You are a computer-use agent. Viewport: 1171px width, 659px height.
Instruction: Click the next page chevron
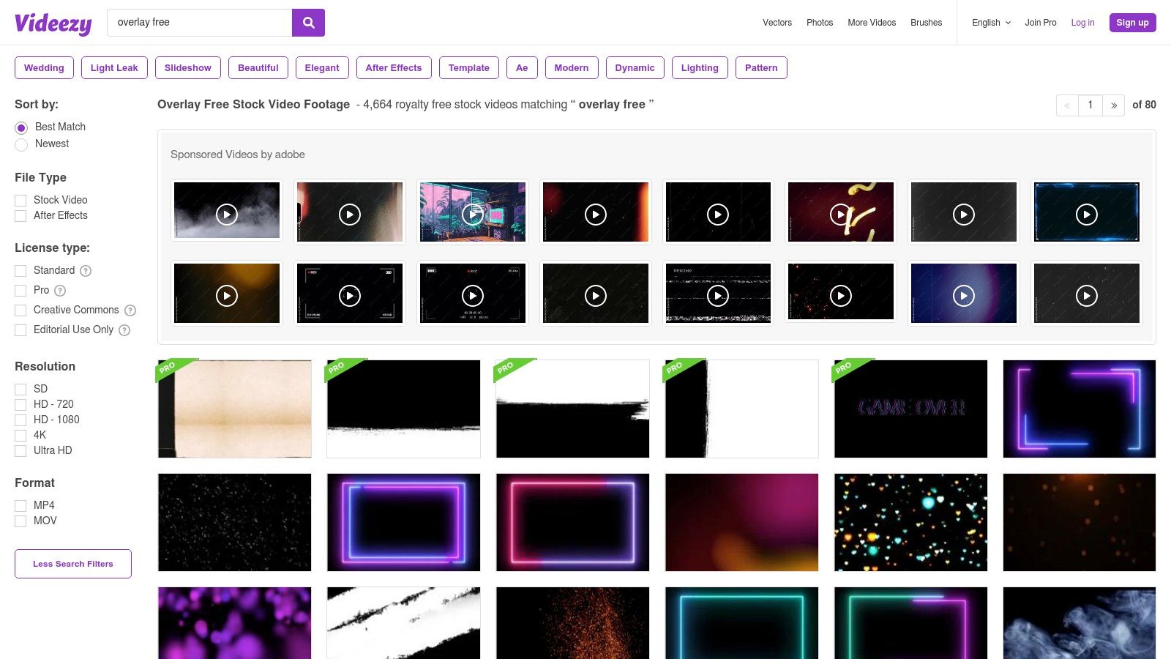(x=1113, y=105)
